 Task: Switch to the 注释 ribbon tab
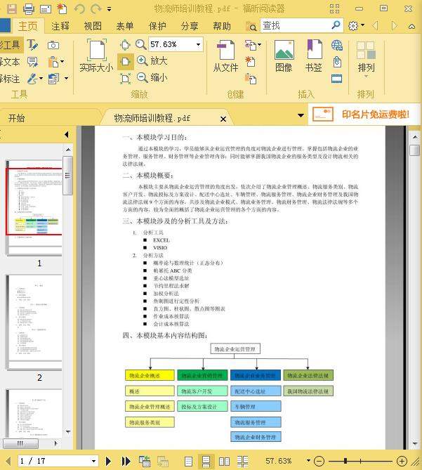click(x=60, y=26)
